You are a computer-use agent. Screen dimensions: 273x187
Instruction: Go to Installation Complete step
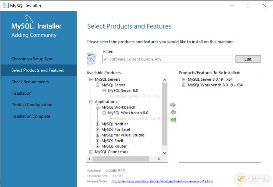click(31, 116)
